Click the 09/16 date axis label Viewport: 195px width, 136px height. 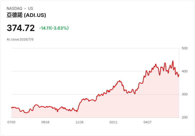click(x=45, y=122)
